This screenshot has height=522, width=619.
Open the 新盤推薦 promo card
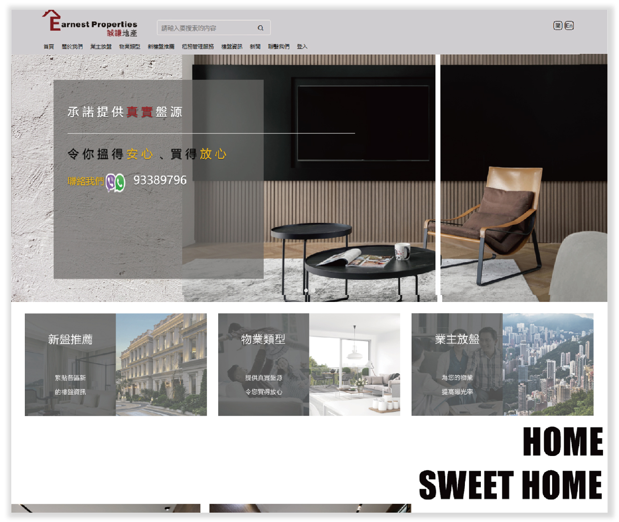[116, 364]
